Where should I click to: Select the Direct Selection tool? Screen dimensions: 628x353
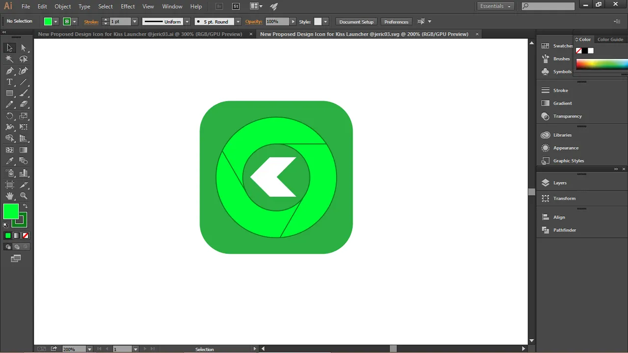pyautogui.click(x=24, y=48)
